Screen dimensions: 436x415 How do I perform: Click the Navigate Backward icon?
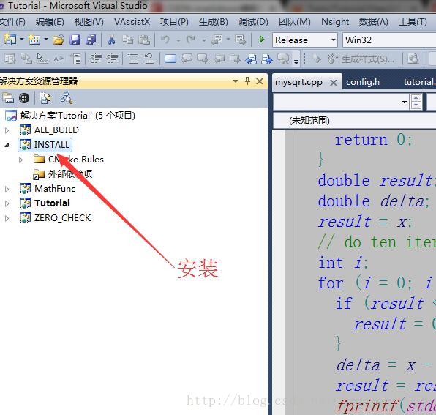click(217, 40)
